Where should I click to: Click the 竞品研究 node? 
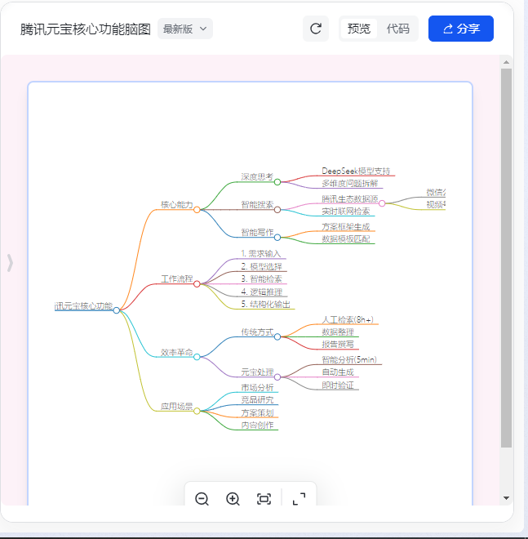[x=257, y=400]
